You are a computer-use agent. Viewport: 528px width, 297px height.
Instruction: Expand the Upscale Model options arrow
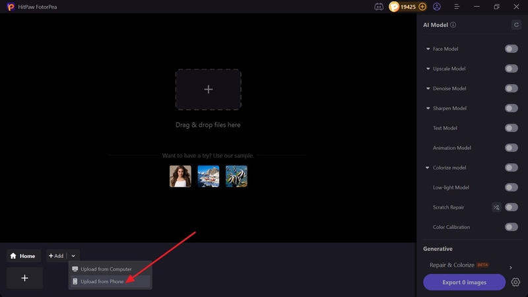tap(428, 69)
